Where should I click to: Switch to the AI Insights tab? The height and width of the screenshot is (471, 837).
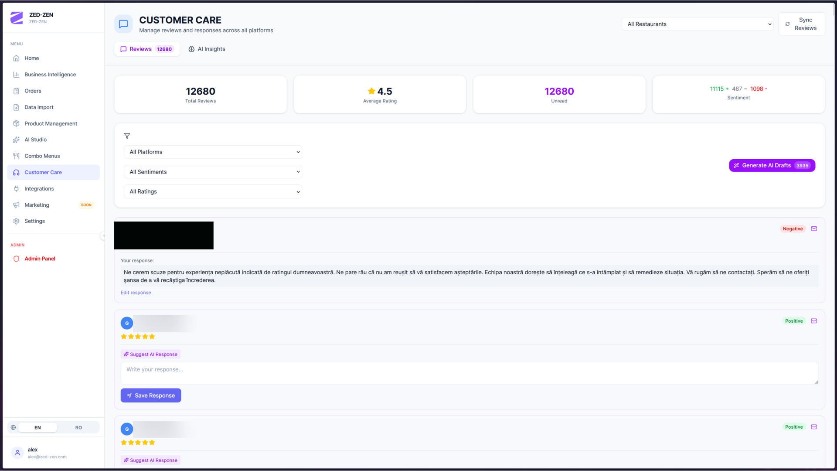point(207,49)
